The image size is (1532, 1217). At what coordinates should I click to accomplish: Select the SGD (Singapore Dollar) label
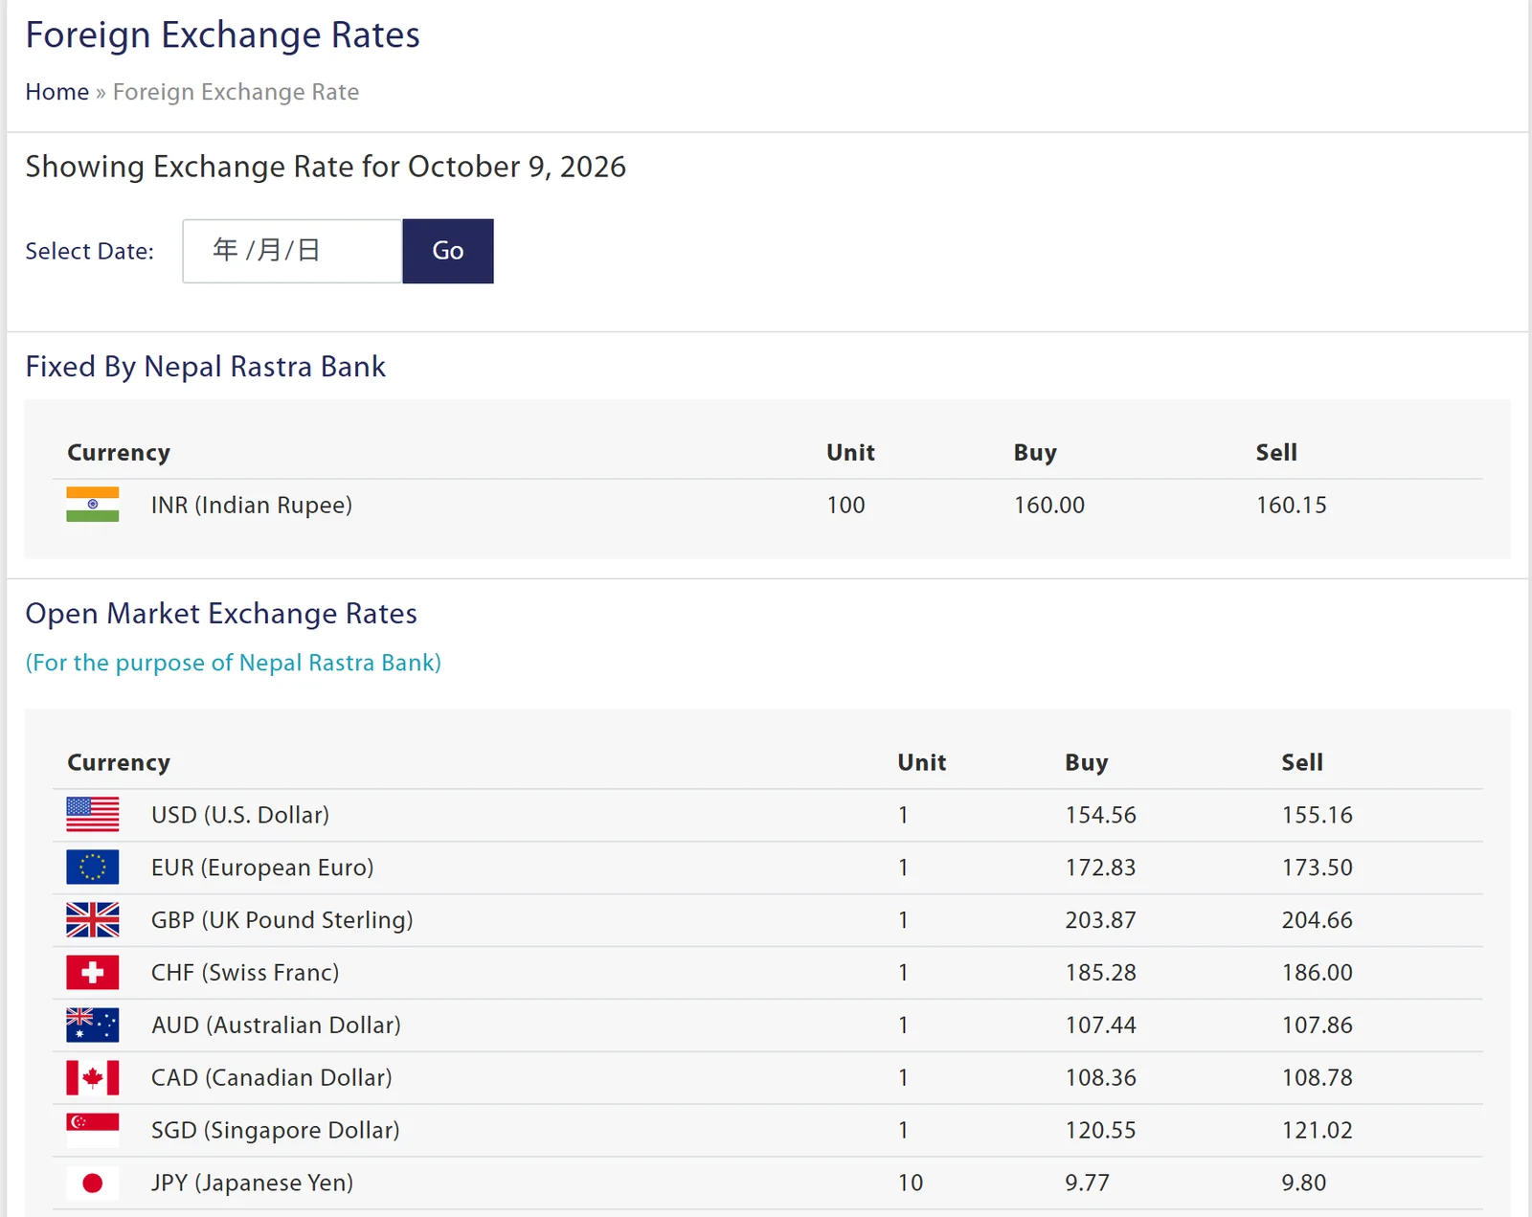pos(276,1130)
